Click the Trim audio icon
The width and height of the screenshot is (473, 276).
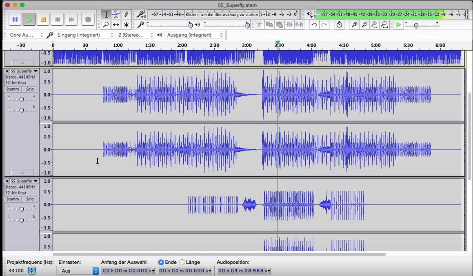[289, 25]
